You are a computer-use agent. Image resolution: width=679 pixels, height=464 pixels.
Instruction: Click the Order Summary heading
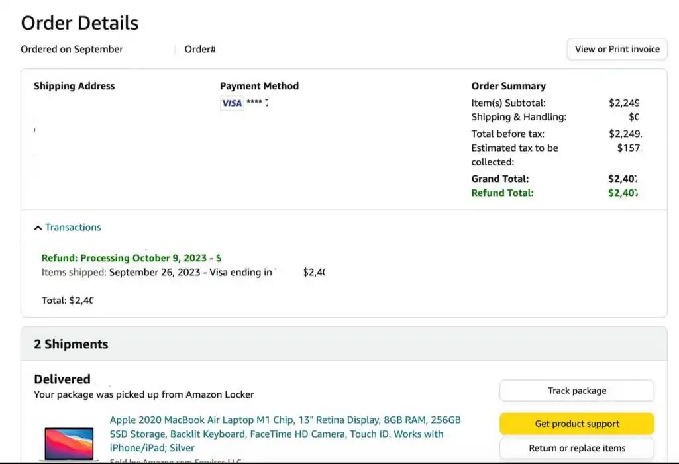coord(508,86)
